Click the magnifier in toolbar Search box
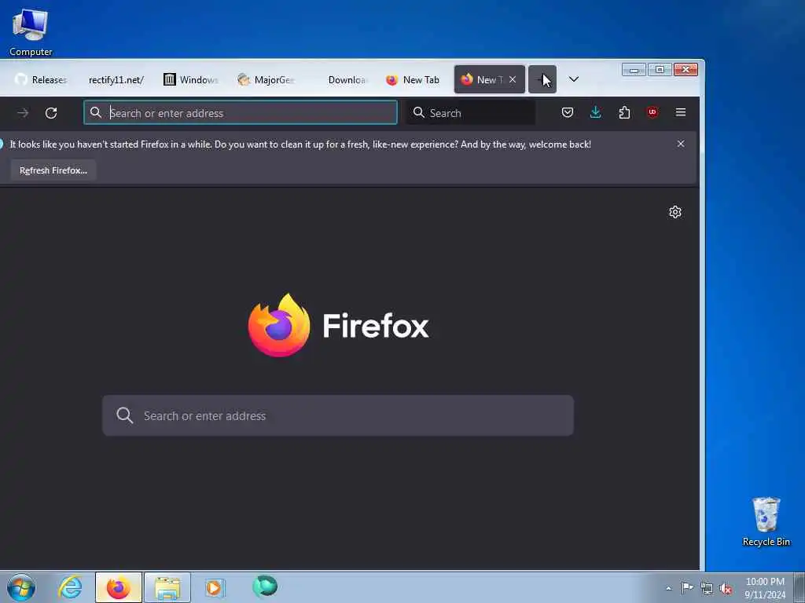 [x=418, y=112]
